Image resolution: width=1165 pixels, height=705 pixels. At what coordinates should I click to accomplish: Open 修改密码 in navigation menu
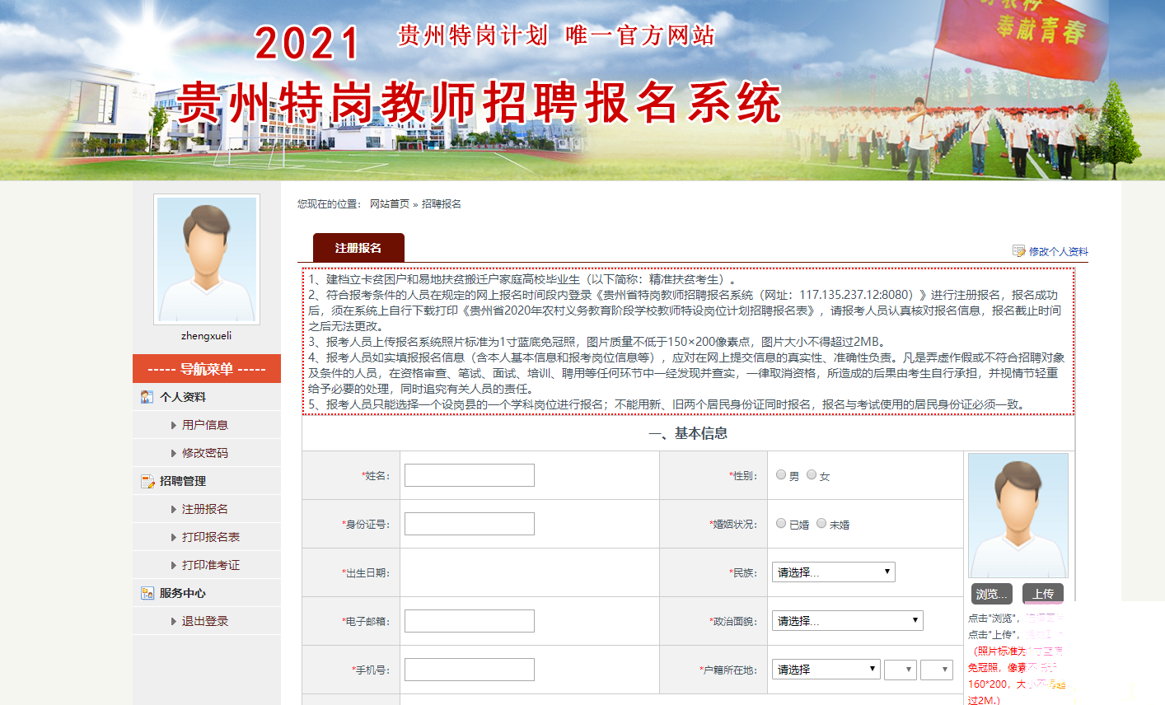(205, 453)
